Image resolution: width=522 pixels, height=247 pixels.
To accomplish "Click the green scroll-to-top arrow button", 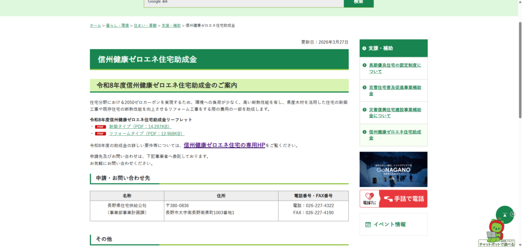I will coord(504,215).
